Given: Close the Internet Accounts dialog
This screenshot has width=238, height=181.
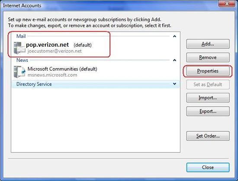Looking at the screenshot, I should (x=208, y=167).
